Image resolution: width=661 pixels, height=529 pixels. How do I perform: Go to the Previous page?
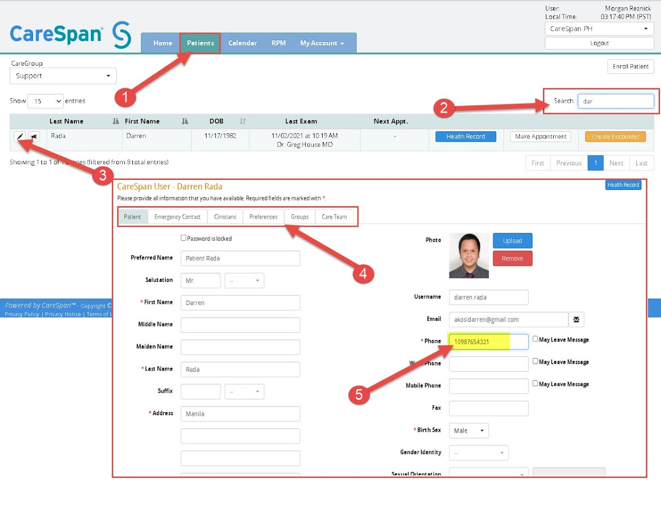click(x=569, y=163)
